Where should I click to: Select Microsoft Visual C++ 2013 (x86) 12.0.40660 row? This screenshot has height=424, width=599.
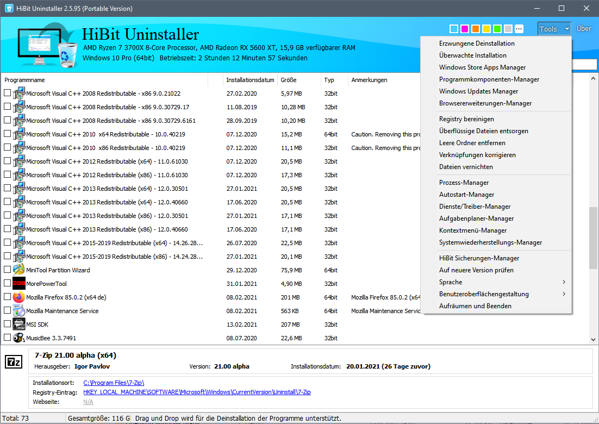click(210, 229)
